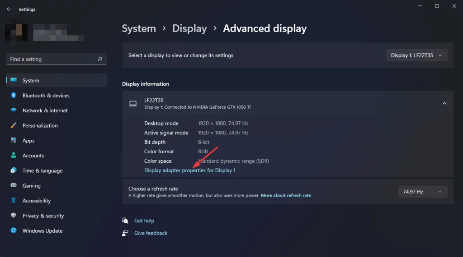Go to Network & internet settings
The image size is (463, 257).
(57, 110)
